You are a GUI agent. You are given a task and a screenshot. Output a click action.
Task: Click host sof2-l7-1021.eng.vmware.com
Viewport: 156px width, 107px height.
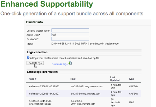(87, 86)
